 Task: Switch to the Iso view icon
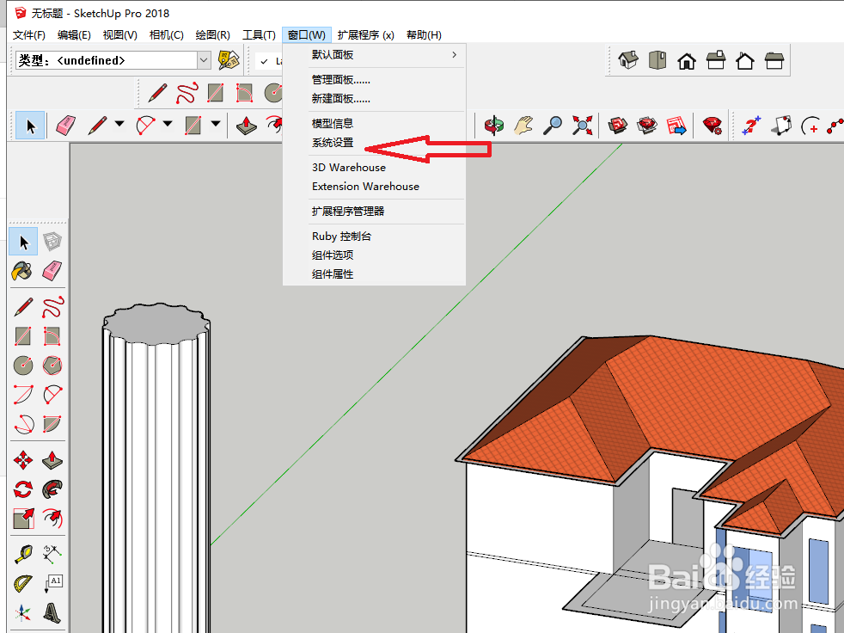tap(628, 60)
